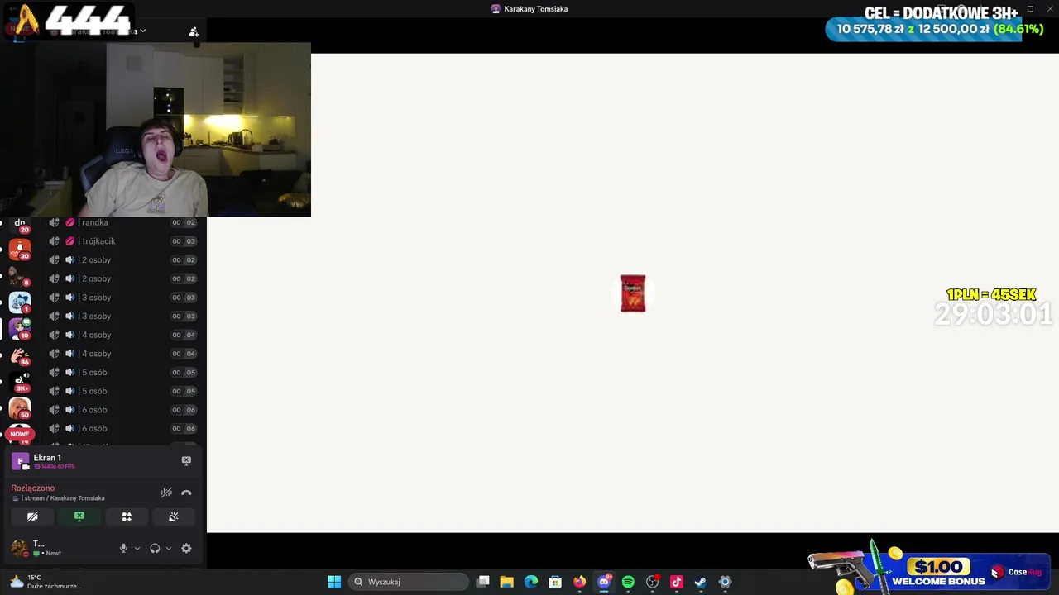
Task: Switch to Steam in the taskbar
Action: (x=701, y=582)
